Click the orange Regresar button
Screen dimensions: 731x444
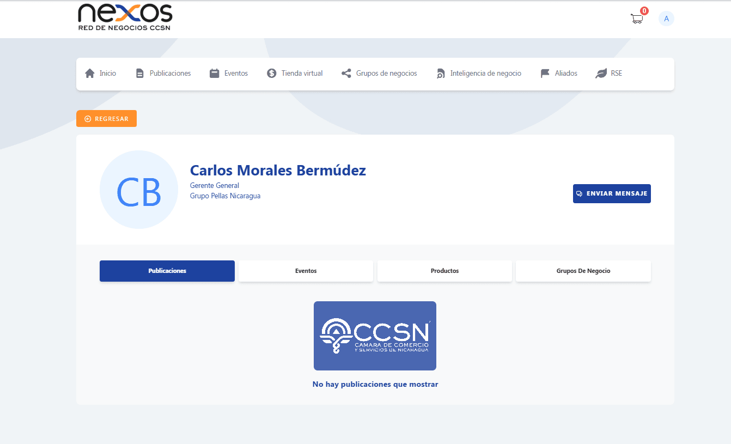point(106,119)
